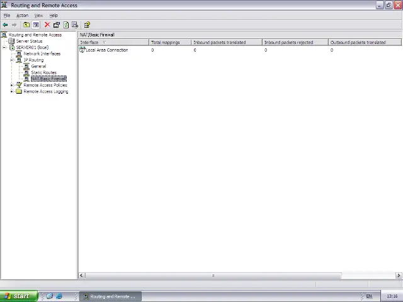The height and width of the screenshot is (302, 403).
Task: Click the horizontal scrollbar right arrow
Action: [399, 276]
